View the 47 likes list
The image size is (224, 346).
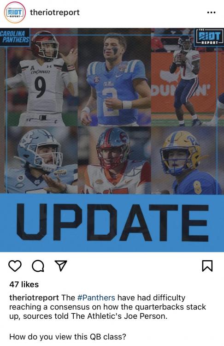(24, 285)
